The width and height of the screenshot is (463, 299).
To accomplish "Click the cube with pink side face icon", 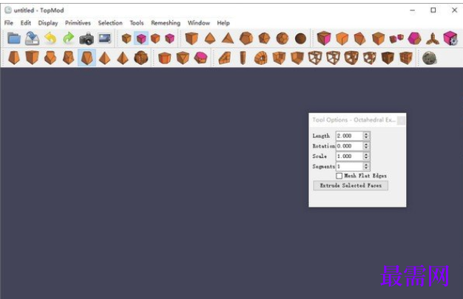I will click(324, 38).
